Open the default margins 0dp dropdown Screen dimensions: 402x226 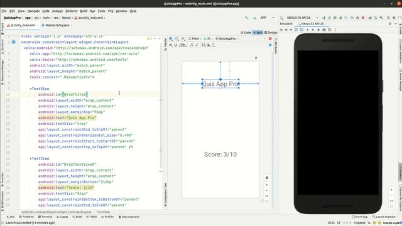[183, 45]
